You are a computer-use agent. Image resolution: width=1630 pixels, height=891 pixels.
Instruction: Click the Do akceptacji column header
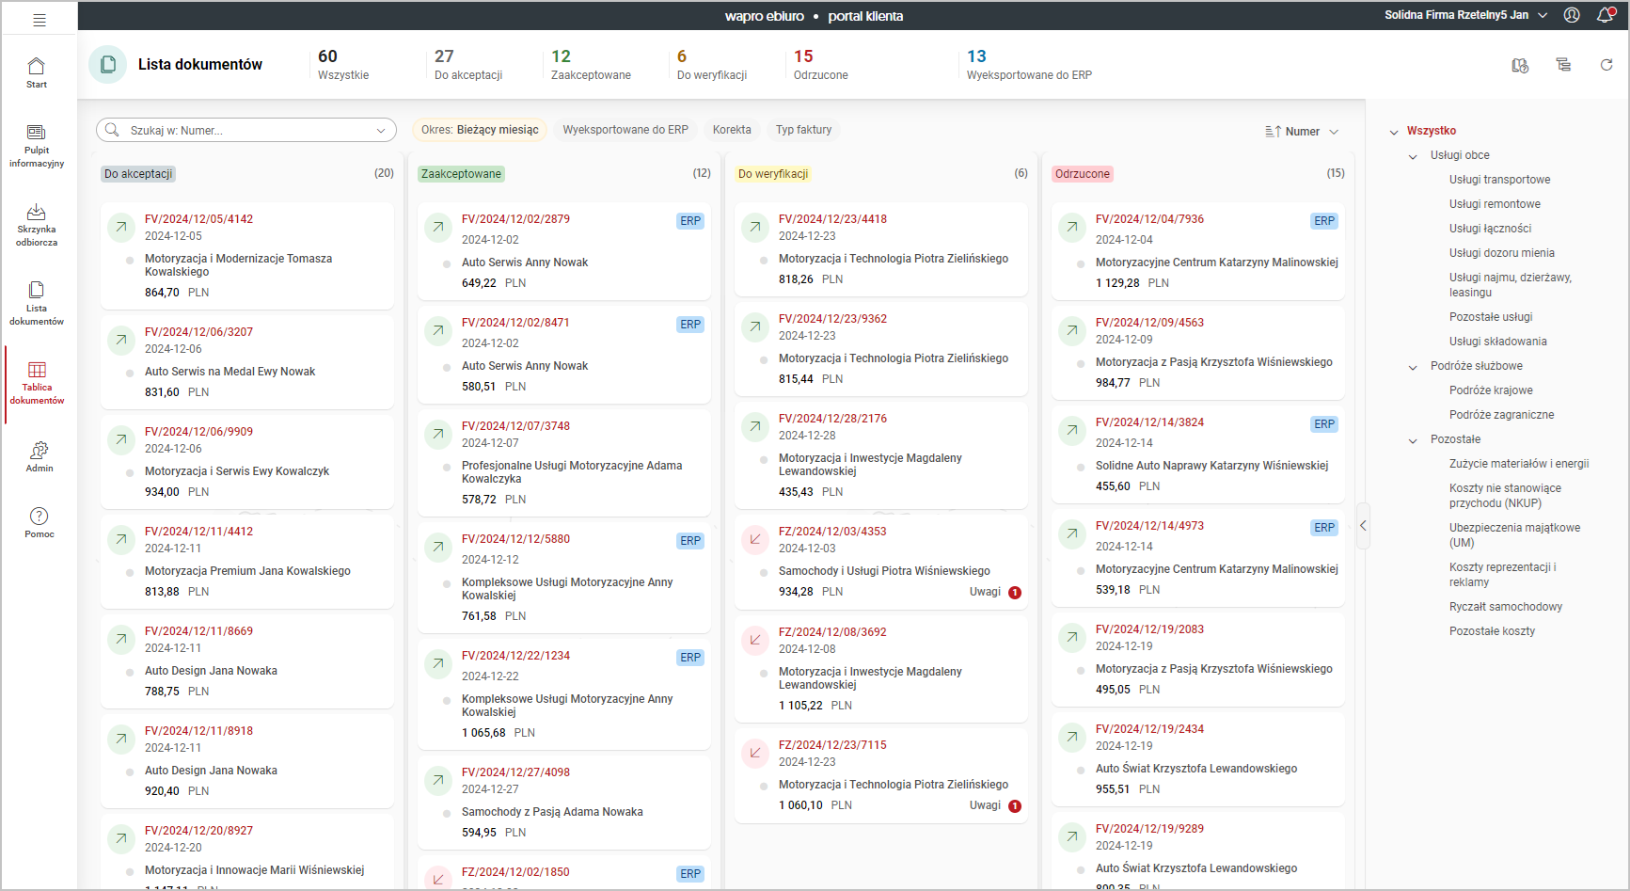point(138,174)
